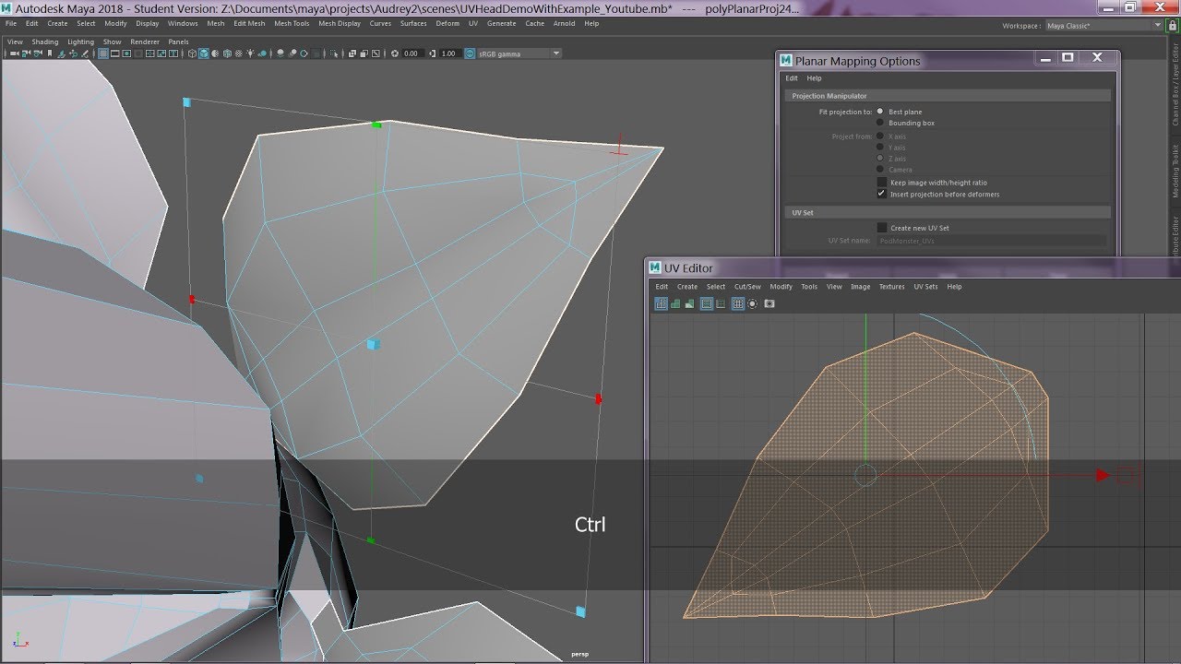This screenshot has height=664, width=1181.
Task: Enable Keep image width/height ratio checkbox
Action: (x=881, y=183)
